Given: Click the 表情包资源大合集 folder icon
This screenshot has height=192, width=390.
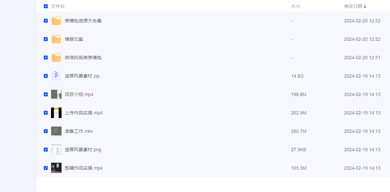Looking at the screenshot, I should (56, 21).
